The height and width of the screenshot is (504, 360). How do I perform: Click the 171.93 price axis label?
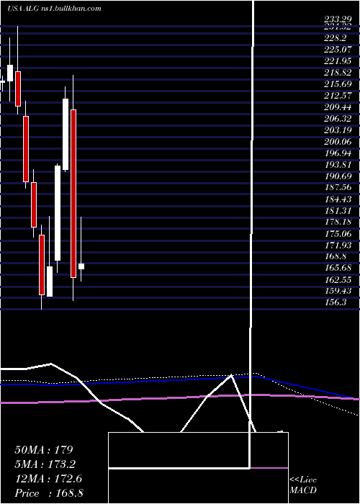338,245
